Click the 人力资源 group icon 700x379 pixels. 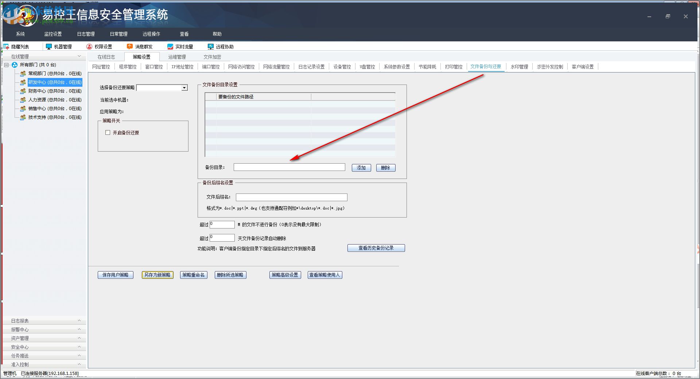click(x=23, y=100)
